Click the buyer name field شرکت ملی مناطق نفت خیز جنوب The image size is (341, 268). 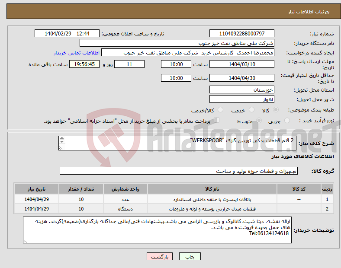pos(177,43)
